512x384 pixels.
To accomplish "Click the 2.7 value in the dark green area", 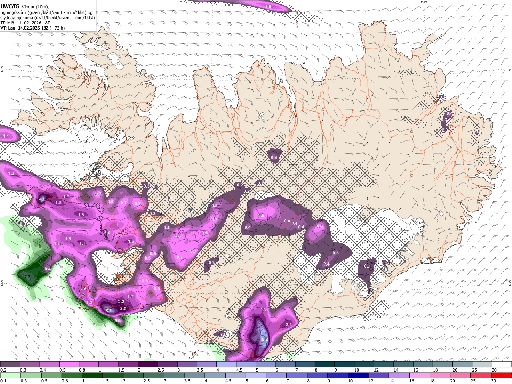I will (x=28, y=277).
